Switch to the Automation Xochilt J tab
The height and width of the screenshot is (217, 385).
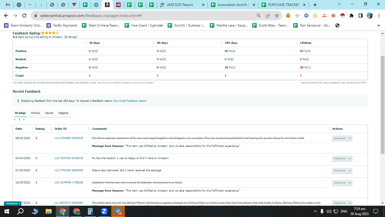(233, 5)
